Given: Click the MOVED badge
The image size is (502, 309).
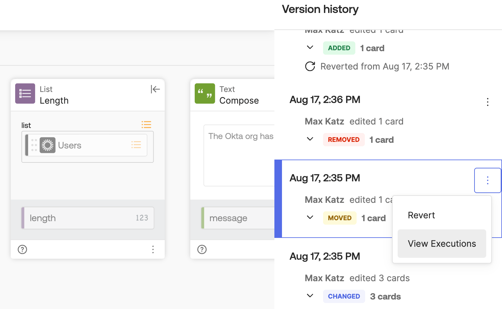Looking at the screenshot, I should [340, 218].
